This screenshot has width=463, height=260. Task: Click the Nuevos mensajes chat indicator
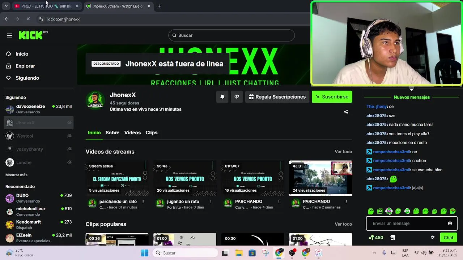(x=412, y=97)
